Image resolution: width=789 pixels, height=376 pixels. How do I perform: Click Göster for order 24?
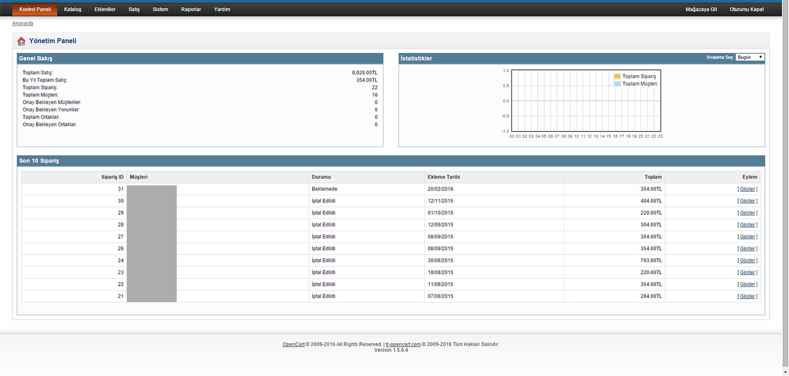pyautogui.click(x=747, y=260)
